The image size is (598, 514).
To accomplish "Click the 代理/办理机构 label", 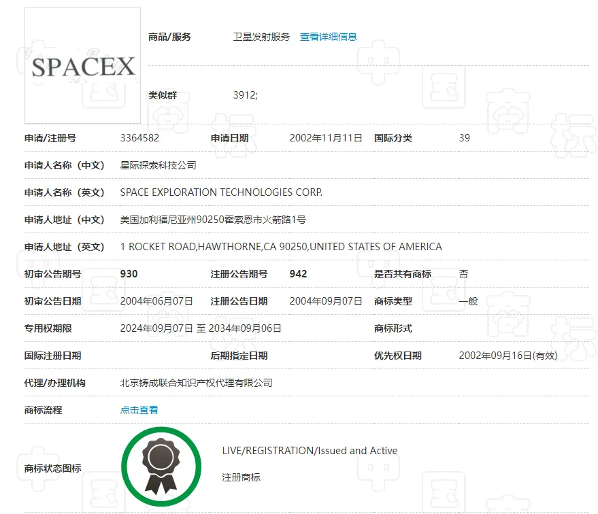I will (55, 383).
